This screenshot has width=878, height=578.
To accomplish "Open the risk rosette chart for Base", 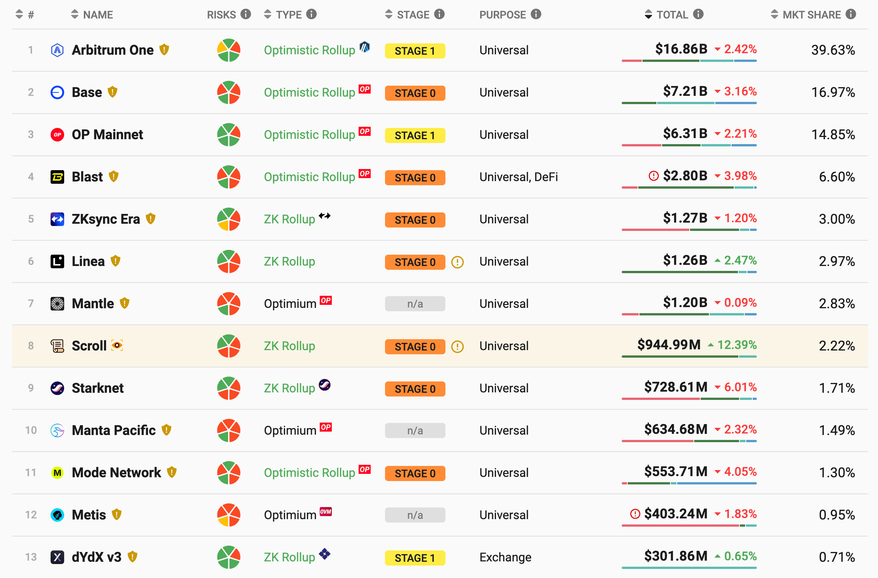I will 228,92.
